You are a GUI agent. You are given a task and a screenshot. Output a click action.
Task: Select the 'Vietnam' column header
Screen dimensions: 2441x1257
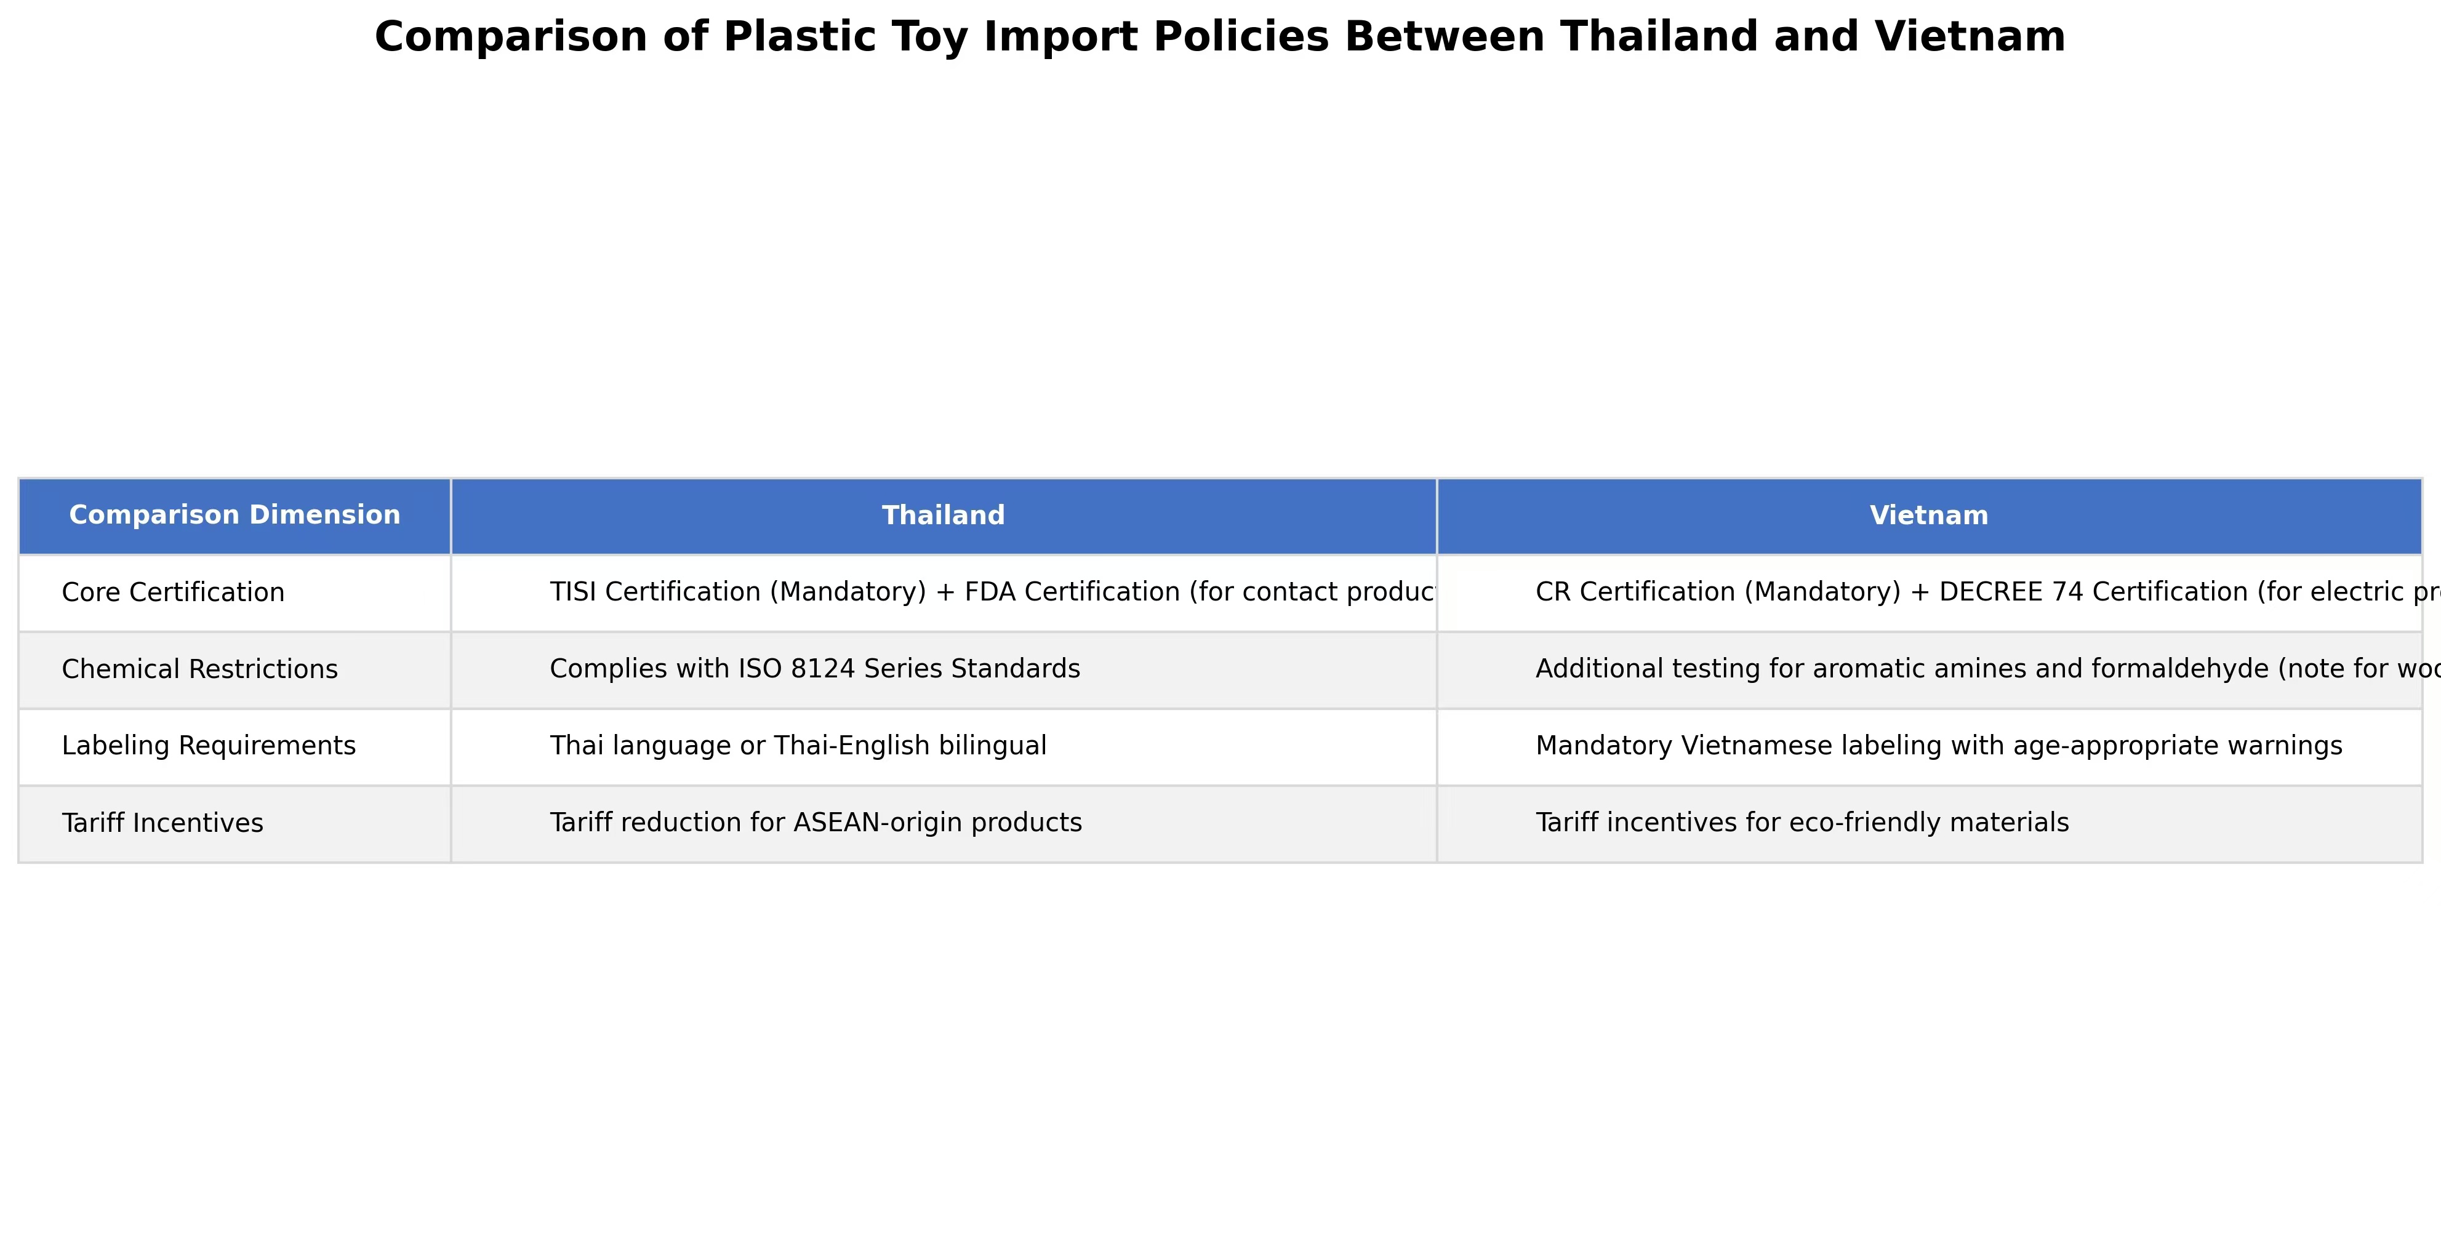point(1928,516)
